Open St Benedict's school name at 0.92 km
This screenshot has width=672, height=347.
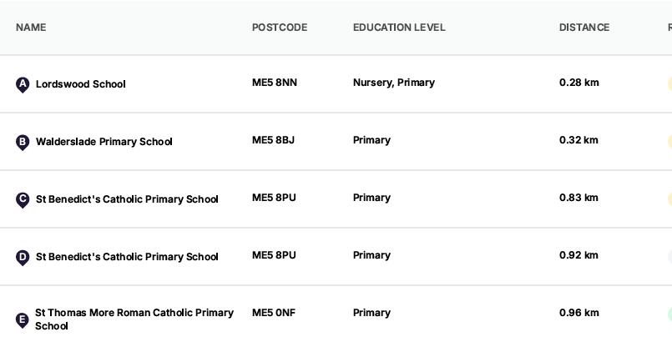pos(127,257)
